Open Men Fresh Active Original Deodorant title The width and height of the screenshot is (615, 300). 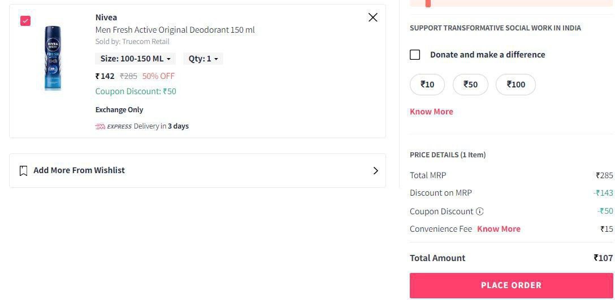[175, 30]
